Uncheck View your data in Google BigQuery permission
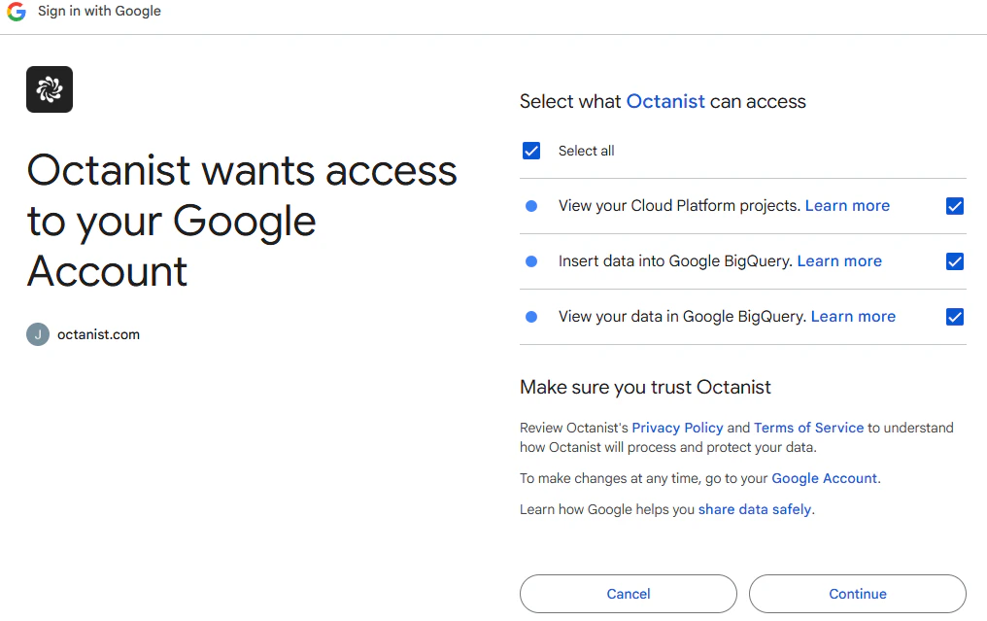 point(954,317)
